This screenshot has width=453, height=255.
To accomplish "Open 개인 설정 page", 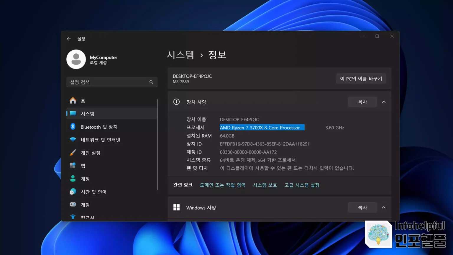I will coord(112,153).
